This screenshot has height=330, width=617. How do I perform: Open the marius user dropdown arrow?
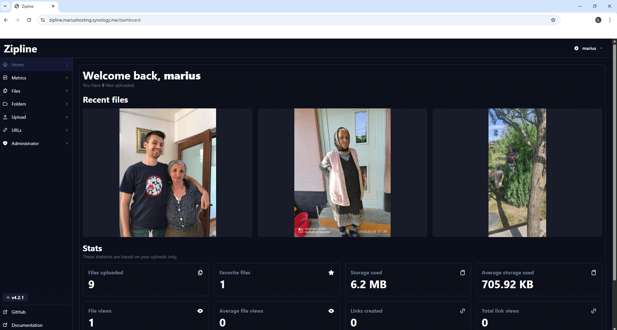pos(601,48)
